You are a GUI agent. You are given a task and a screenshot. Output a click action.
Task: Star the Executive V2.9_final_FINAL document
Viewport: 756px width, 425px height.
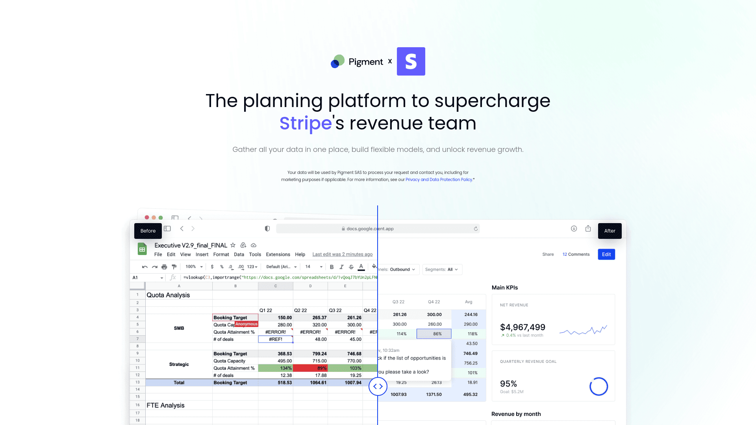click(x=233, y=245)
